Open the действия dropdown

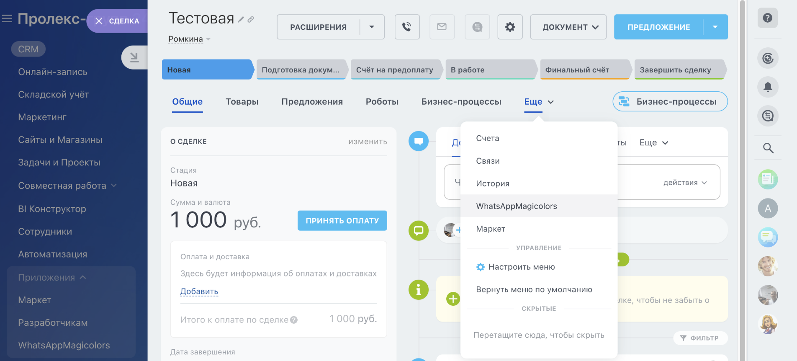coord(685,183)
